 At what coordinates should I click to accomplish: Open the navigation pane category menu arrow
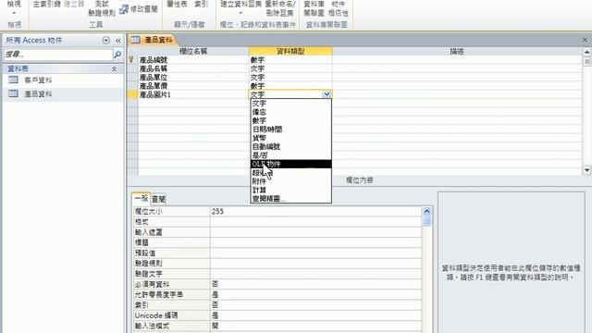[x=106, y=41]
